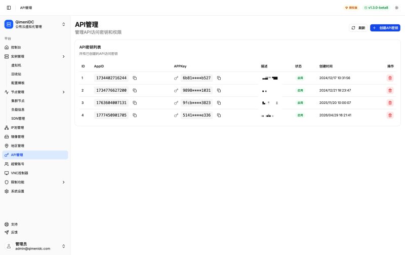
Task: Open 系统设置 in the sidebar
Action: pos(35,191)
